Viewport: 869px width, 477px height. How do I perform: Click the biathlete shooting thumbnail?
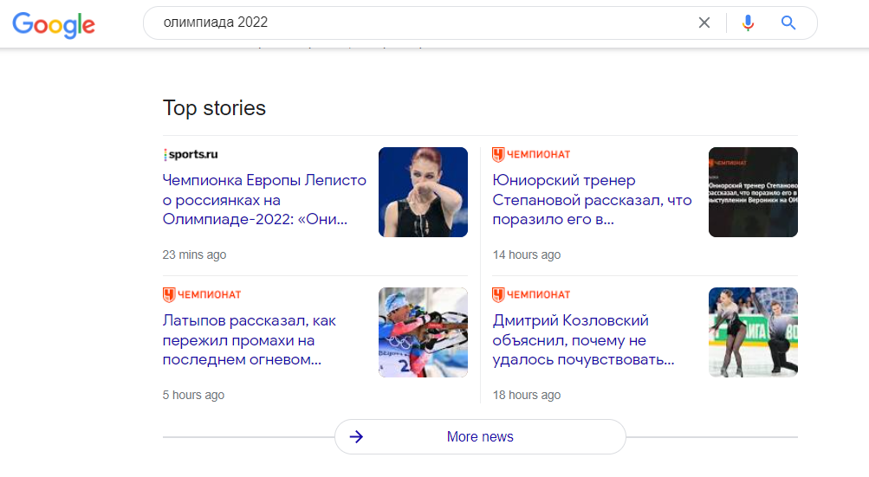tap(423, 332)
